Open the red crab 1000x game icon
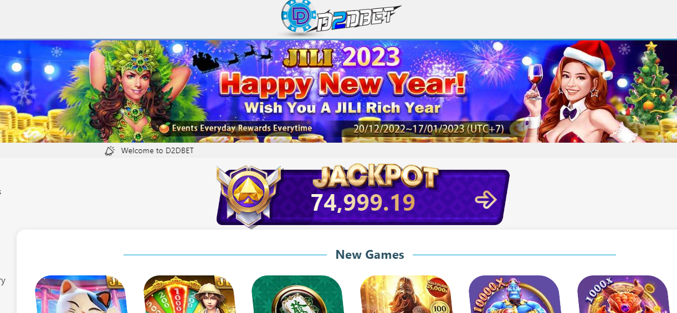677x313 pixels. coord(623,294)
